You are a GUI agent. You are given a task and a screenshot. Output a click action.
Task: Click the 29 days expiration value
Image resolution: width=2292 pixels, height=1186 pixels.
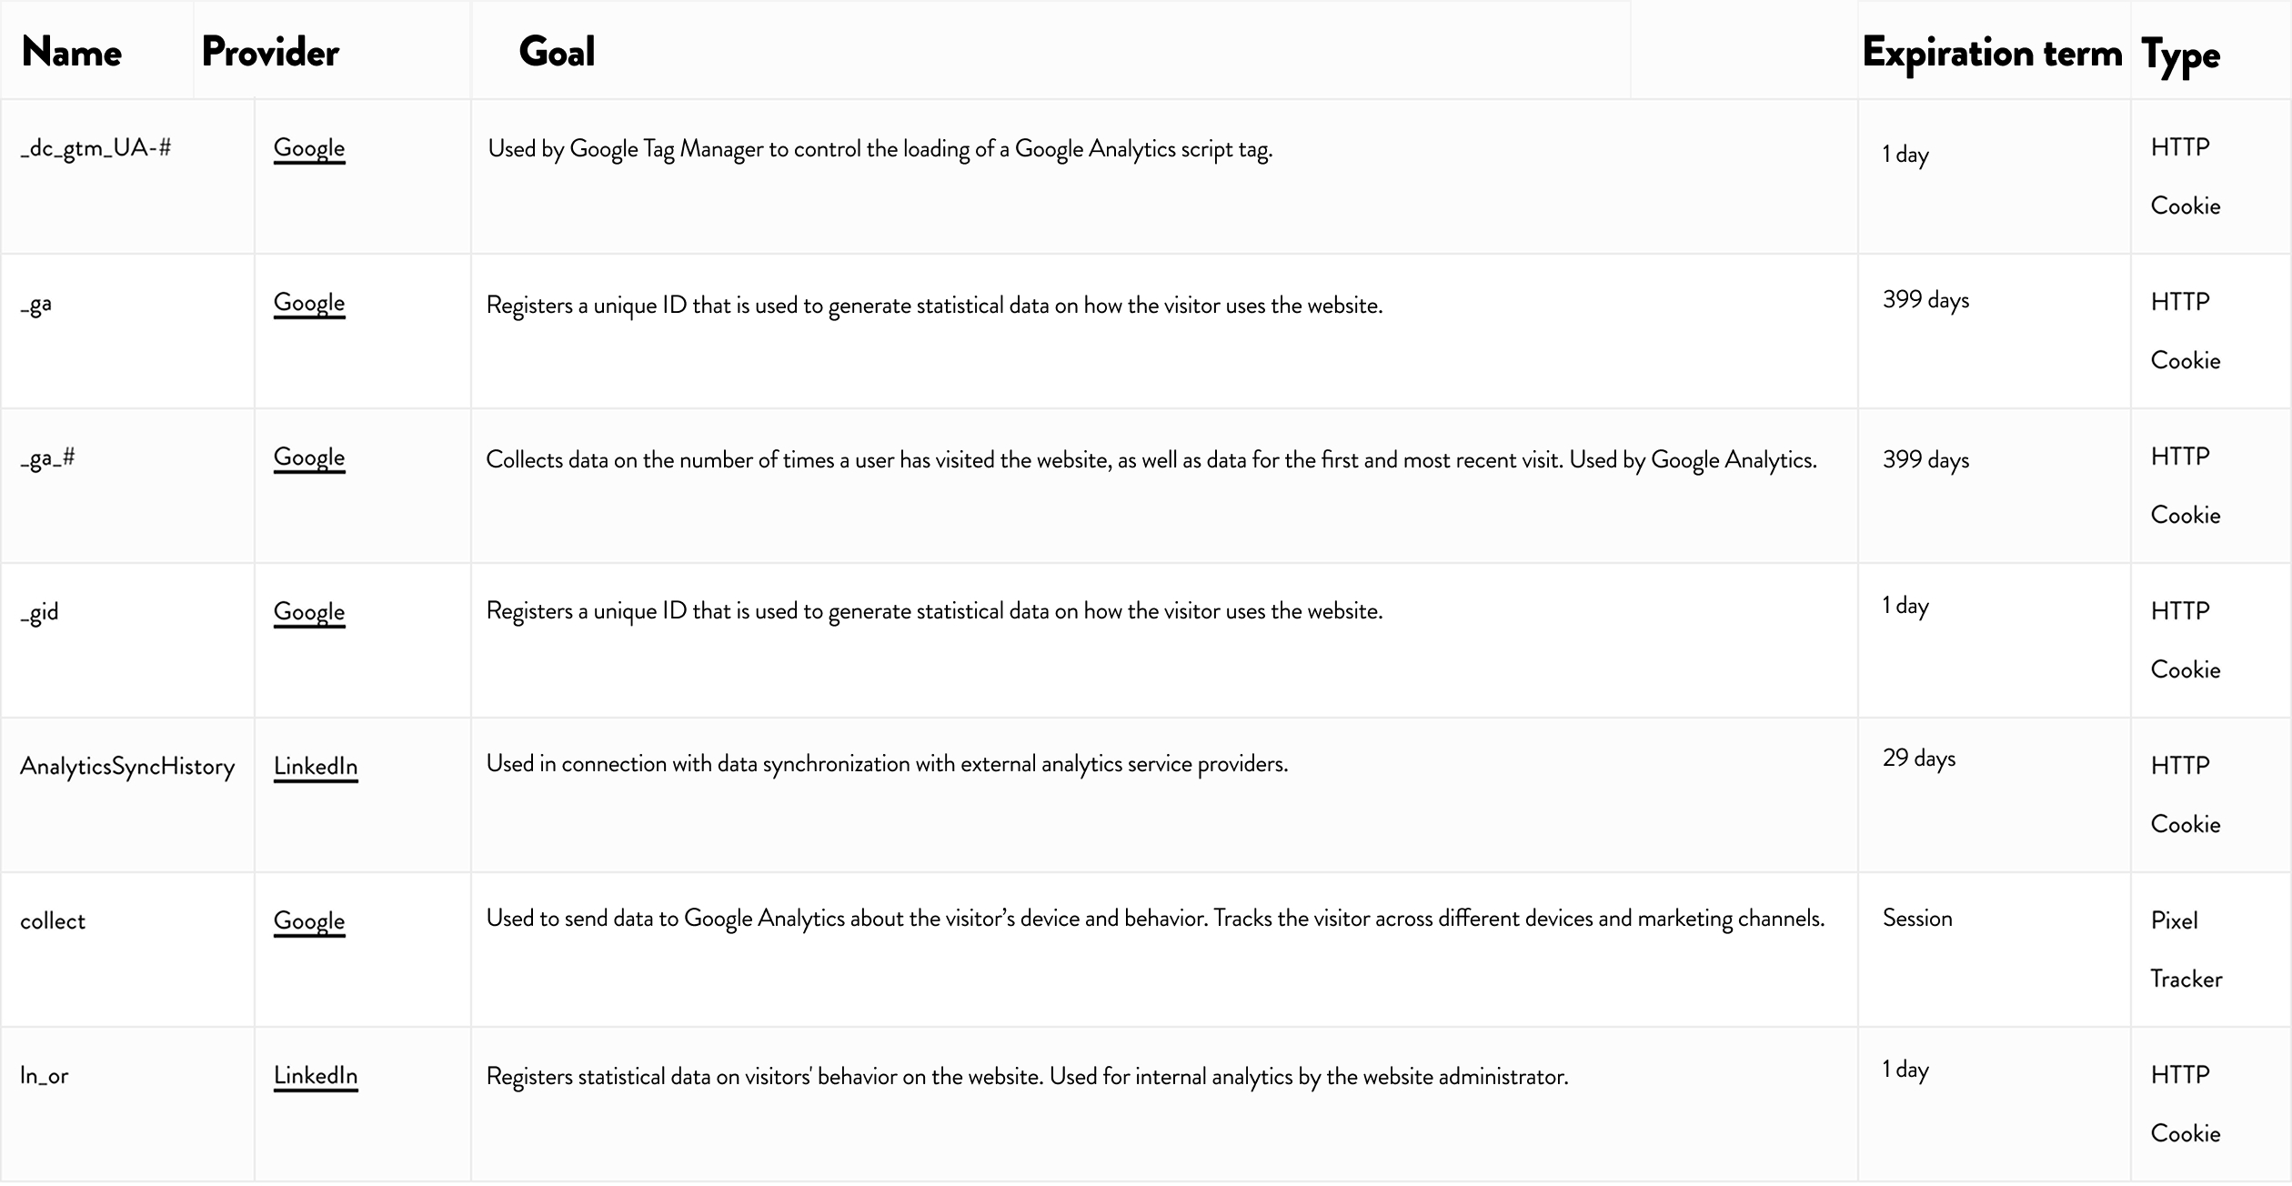point(1919,759)
